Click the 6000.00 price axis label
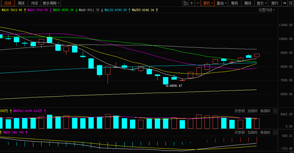This screenshot has width=294, height=153. 286,94
